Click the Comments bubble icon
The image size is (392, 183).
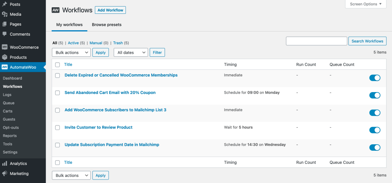click(x=5, y=34)
